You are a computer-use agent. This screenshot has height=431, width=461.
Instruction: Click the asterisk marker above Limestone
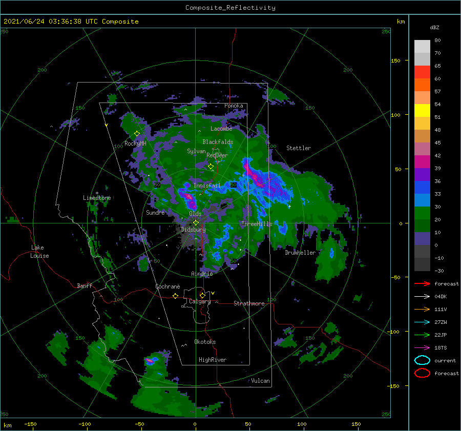point(97,193)
